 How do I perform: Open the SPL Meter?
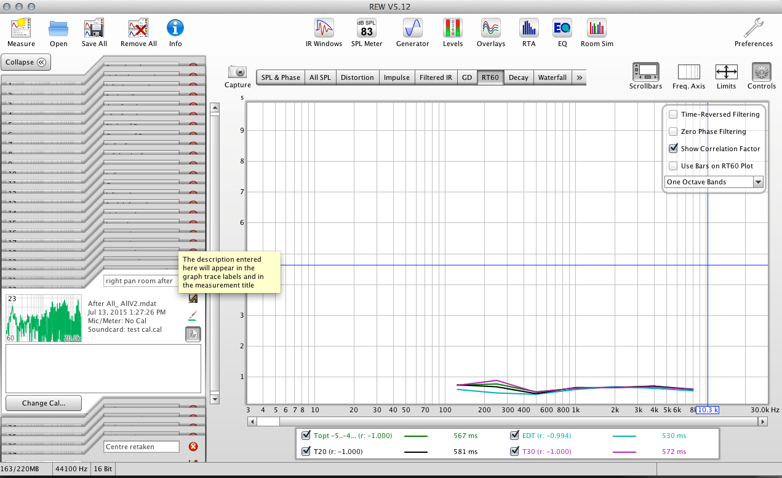(367, 28)
